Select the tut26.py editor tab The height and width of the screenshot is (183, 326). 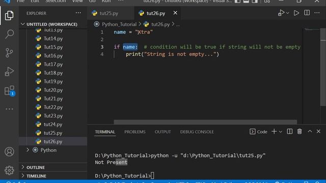point(156,13)
